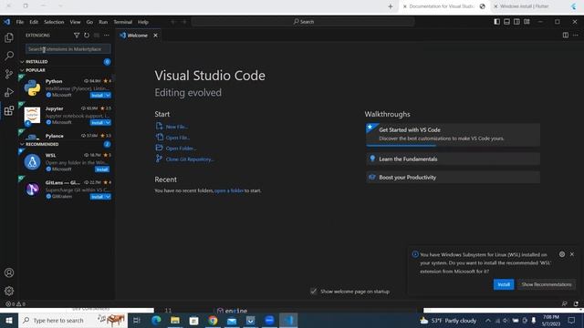The width and height of the screenshot is (584, 328).
Task: Switch to Windows install Flutter browser tab
Action: pyautogui.click(x=524, y=6)
